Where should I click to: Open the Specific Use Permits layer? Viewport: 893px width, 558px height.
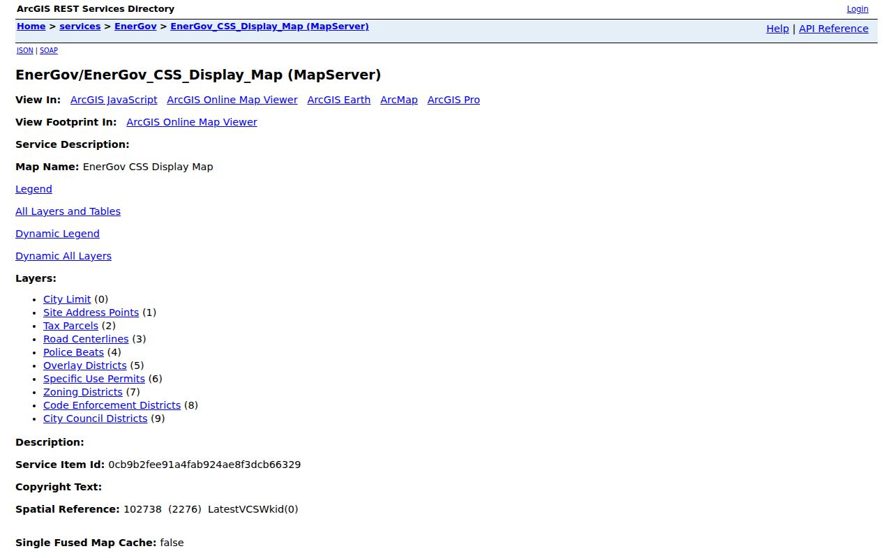tap(94, 379)
